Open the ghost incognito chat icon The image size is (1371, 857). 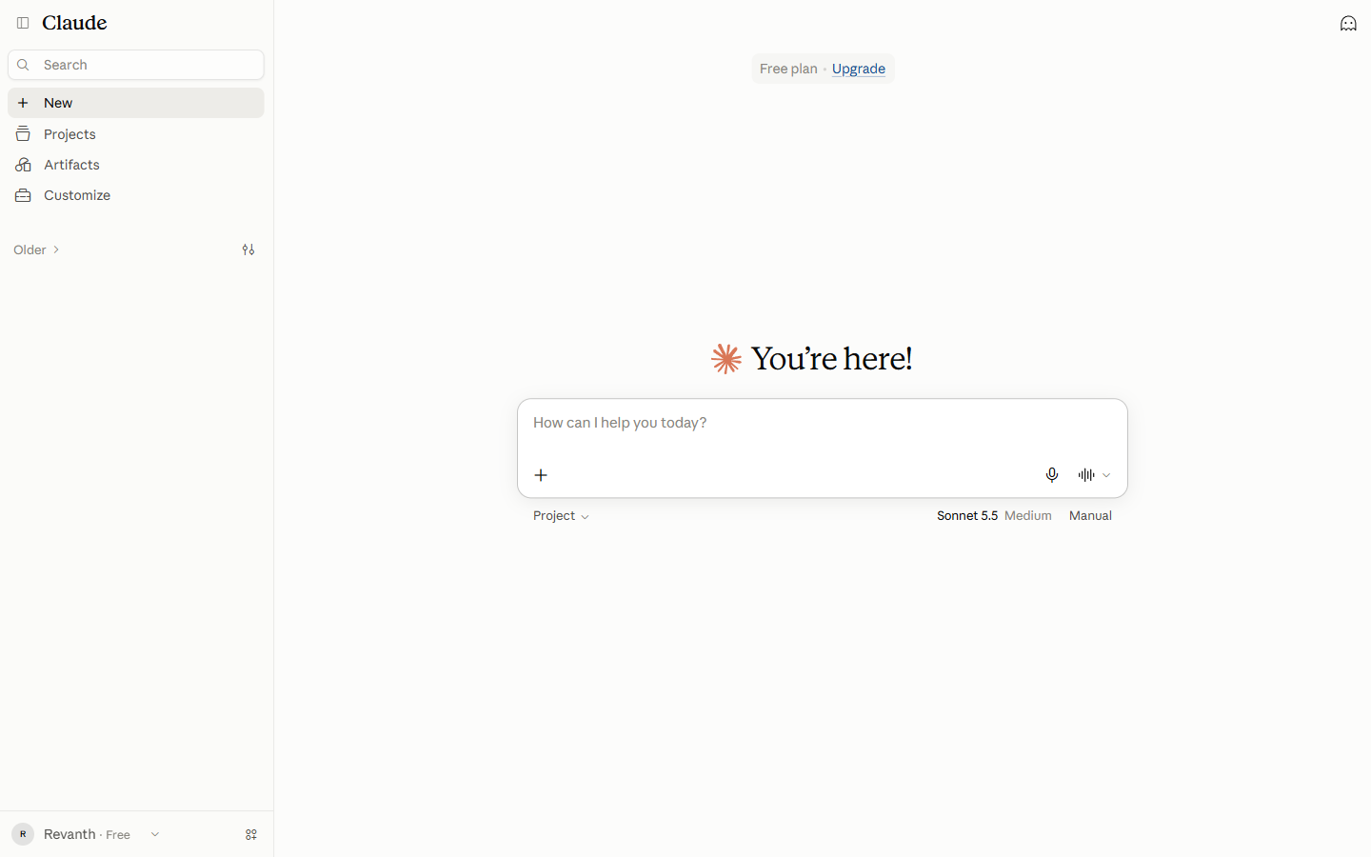pyautogui.click(x=1348, y=23)
